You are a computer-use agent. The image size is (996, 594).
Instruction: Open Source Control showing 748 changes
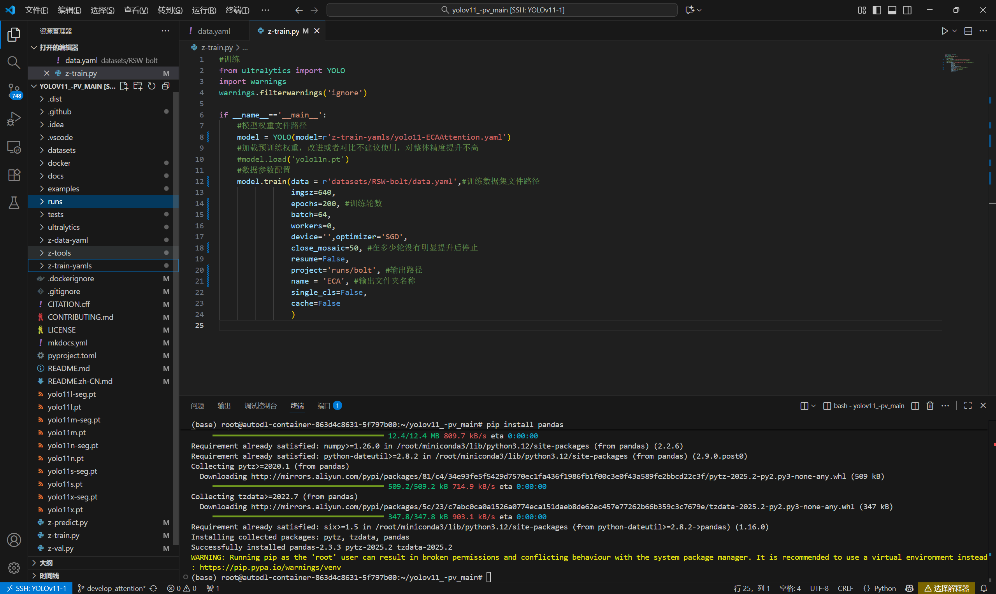tap(14, 91)
